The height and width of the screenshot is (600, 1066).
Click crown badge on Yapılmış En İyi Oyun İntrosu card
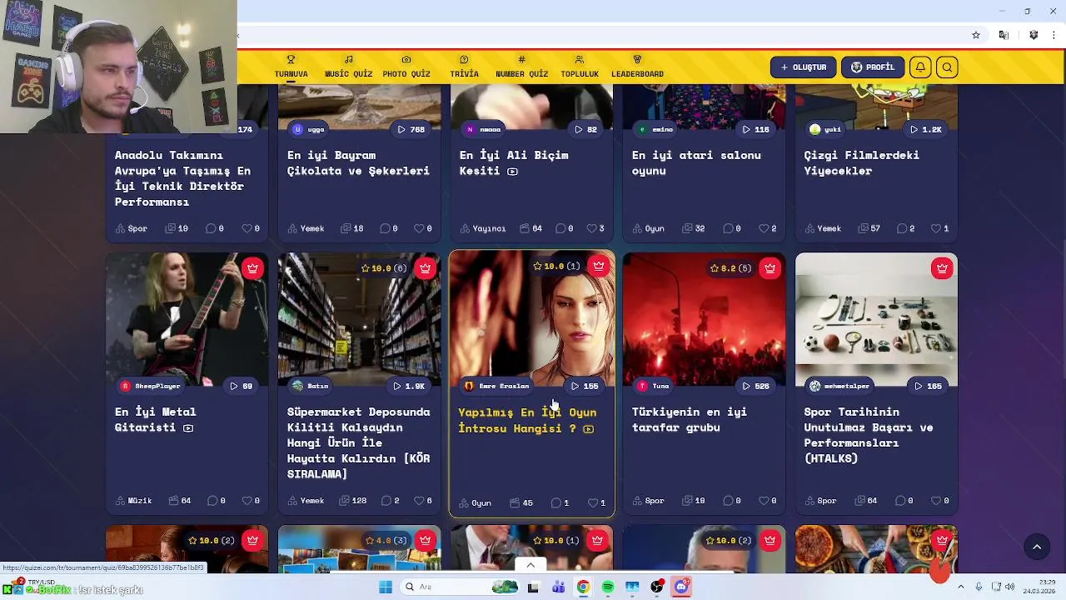pyautogui.click(x=598, y=267)
